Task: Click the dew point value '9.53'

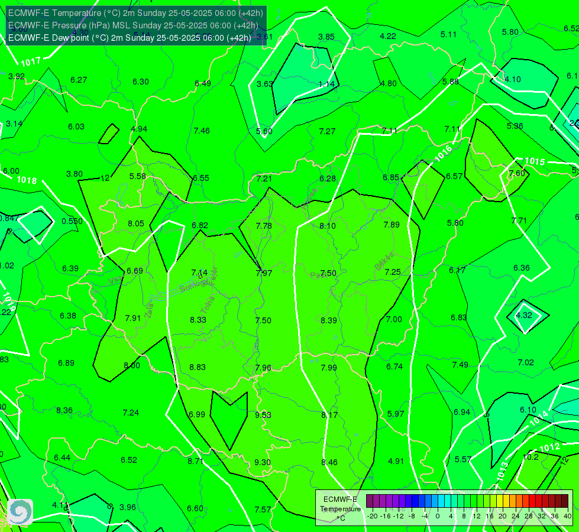Action: (x=263, y=414)
